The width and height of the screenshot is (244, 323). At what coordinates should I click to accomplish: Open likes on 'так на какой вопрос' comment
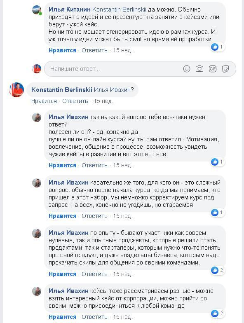pos(217,162)
